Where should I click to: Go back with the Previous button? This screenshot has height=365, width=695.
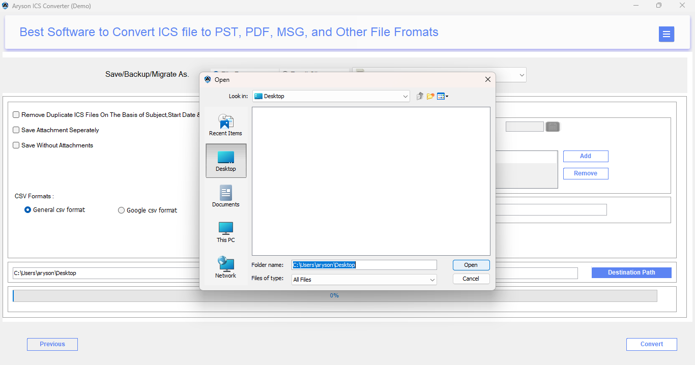click(x=52, y=344)
